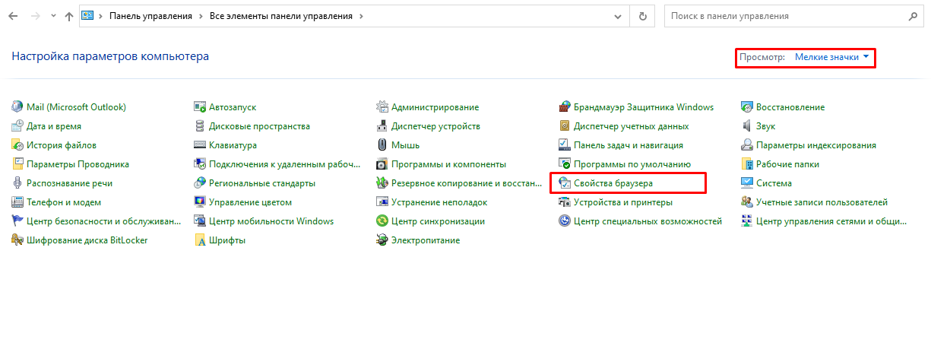Click the Центр синхронизации icon

[x=382, y=221]
